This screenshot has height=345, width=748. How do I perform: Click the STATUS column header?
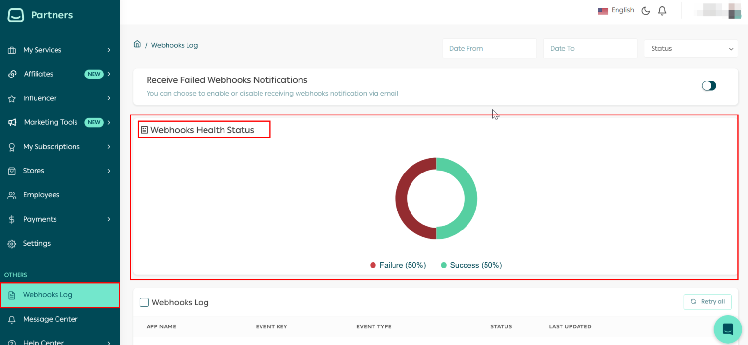pos(501,327)
